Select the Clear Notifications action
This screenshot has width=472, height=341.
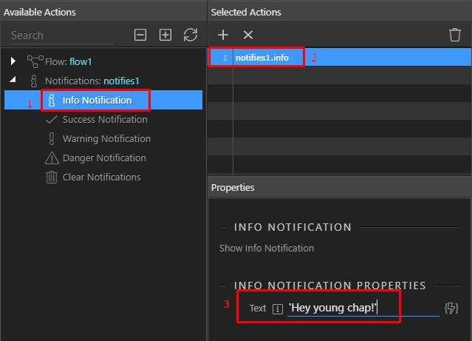[x=103, y=178]
